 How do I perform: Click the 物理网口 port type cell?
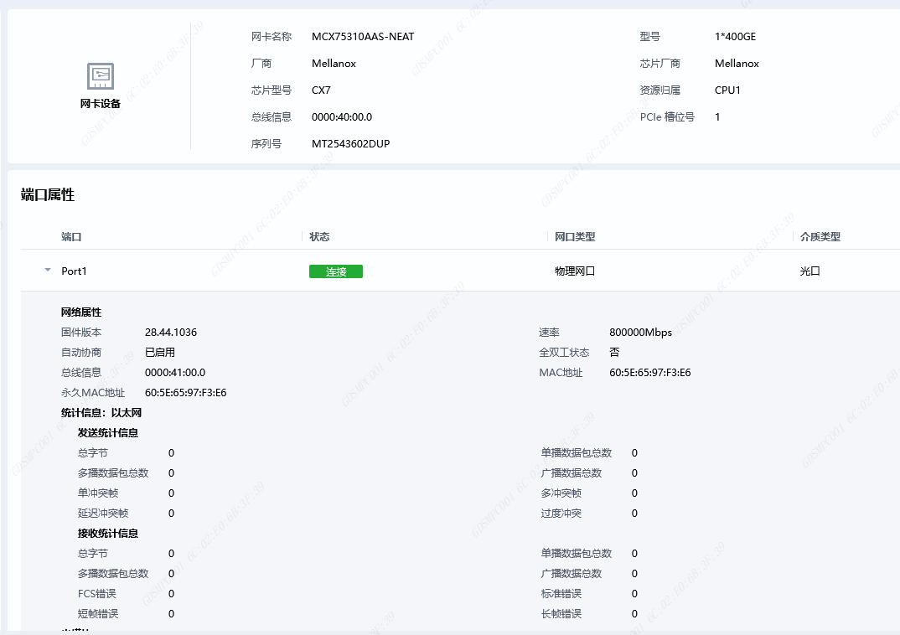(x=575, y=271)
